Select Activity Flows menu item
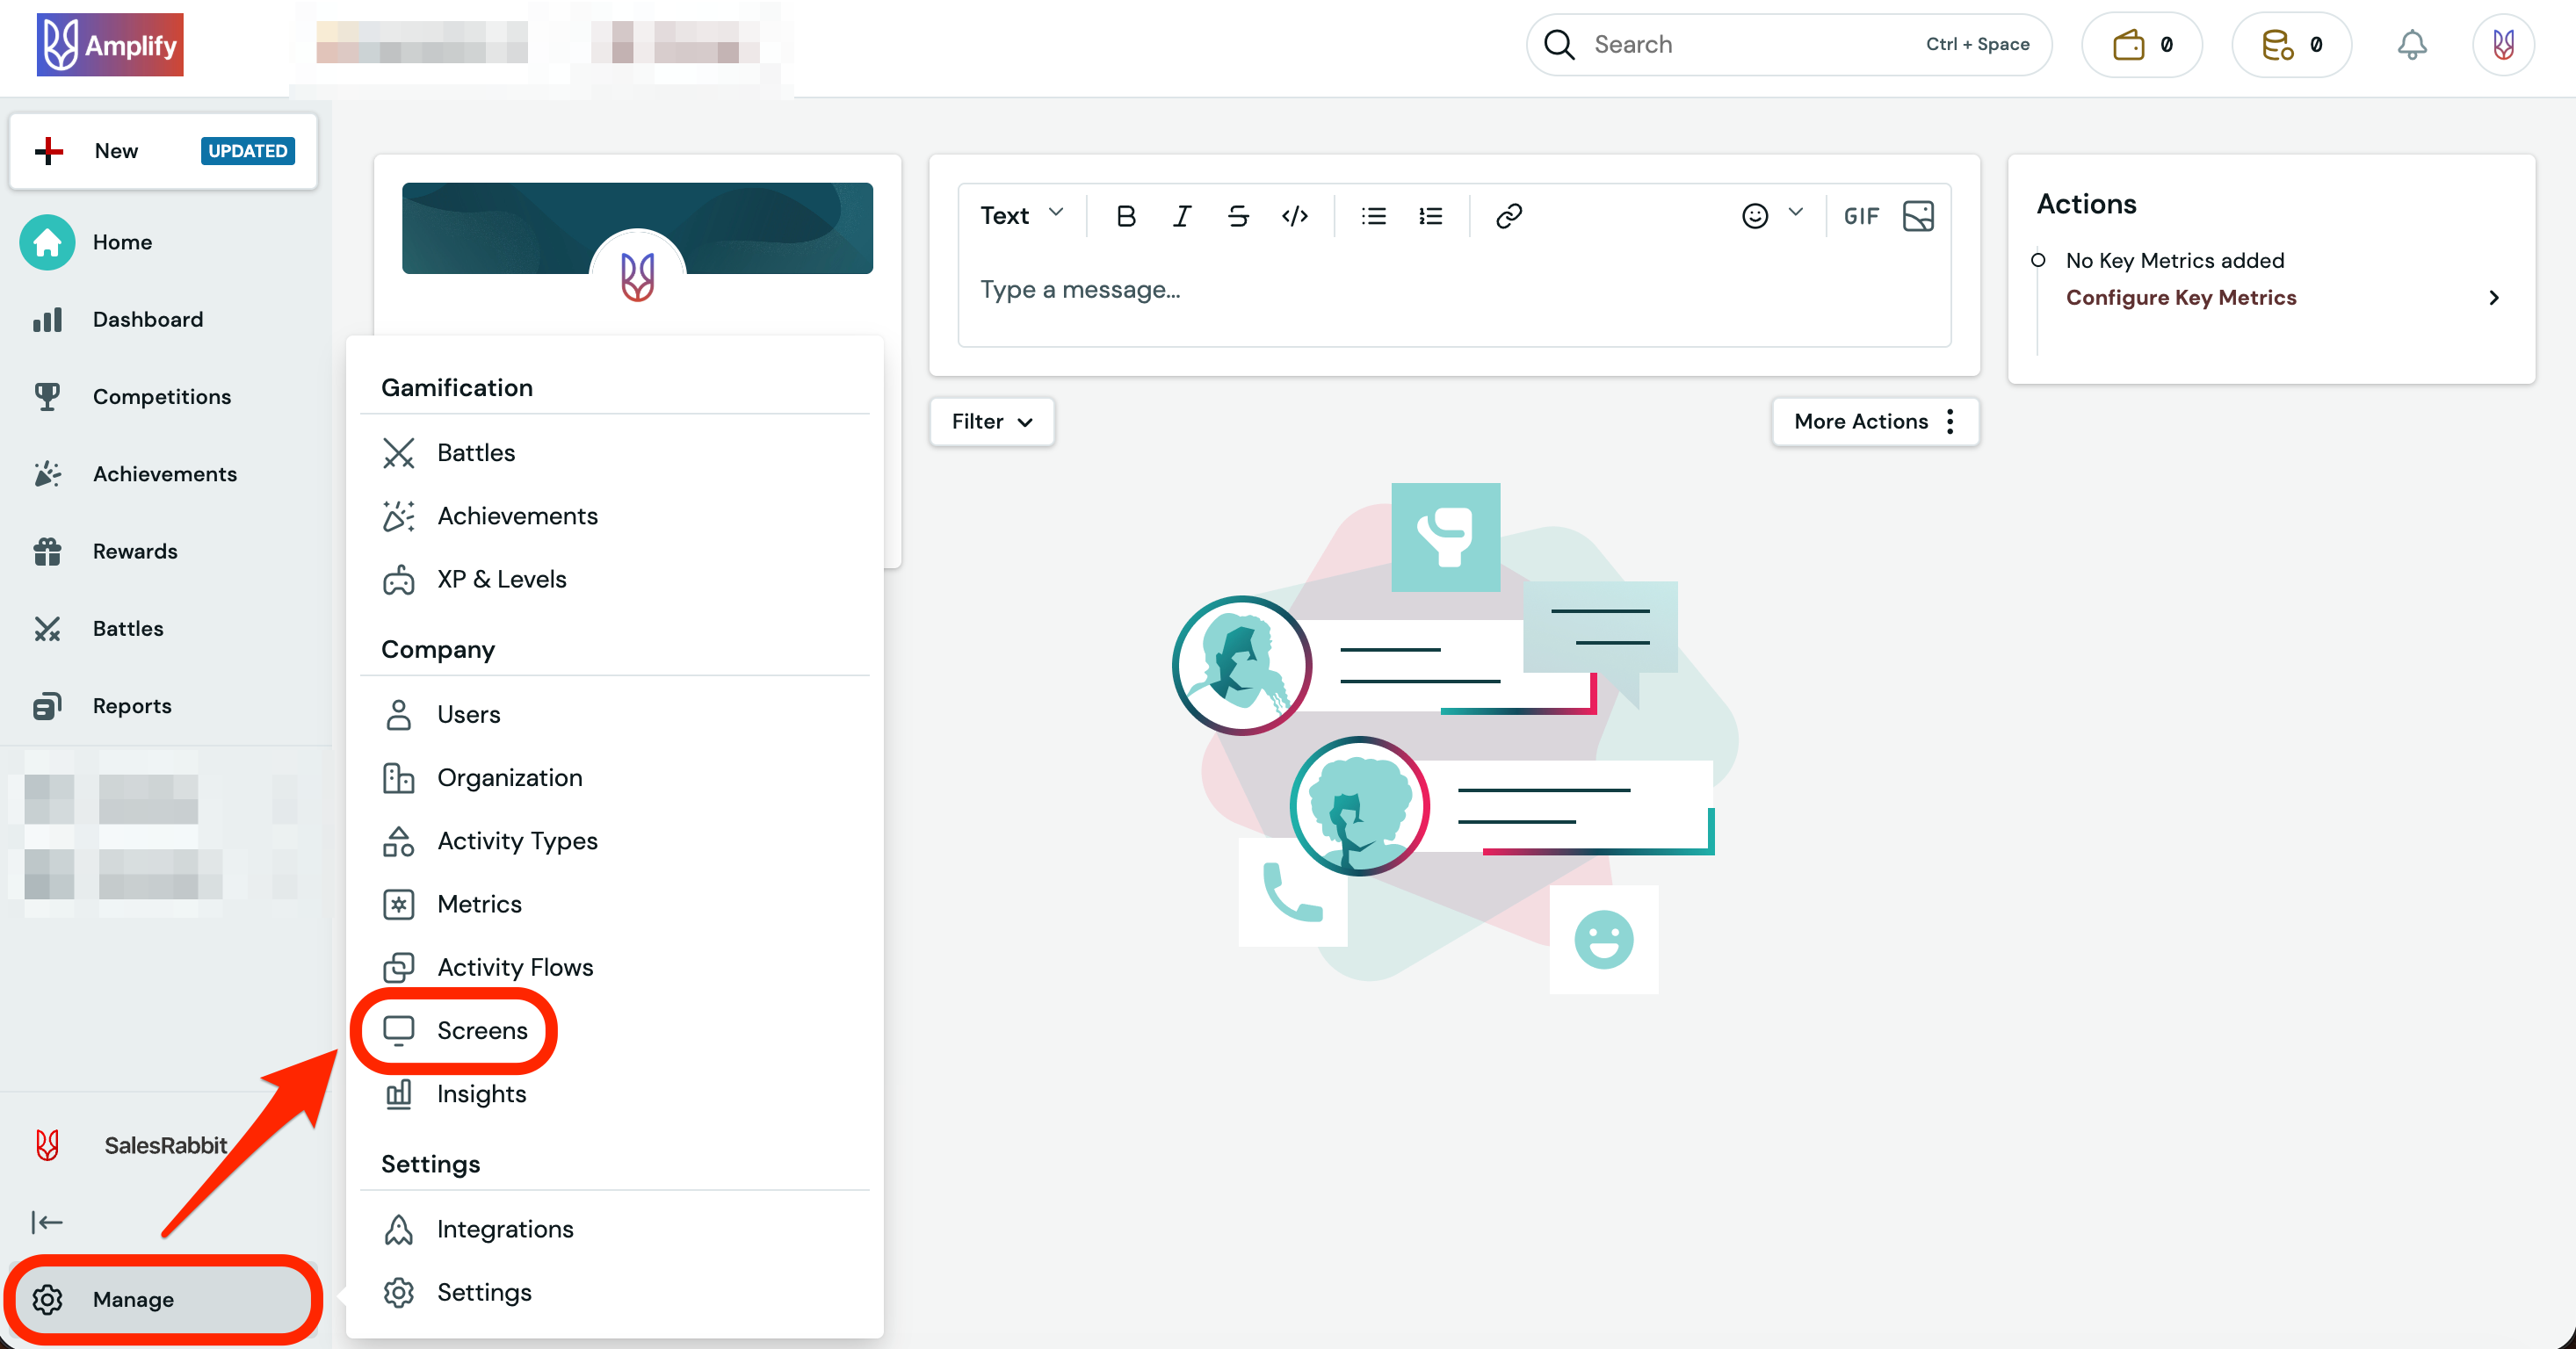This screenshot has height=1349, width=2576. pyautogui.click(x=514, y=967)
